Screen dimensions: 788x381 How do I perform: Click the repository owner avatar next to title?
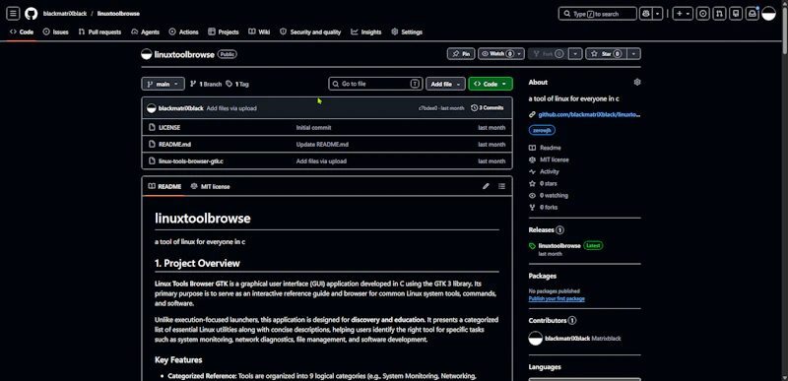click(x=146, y=54)
